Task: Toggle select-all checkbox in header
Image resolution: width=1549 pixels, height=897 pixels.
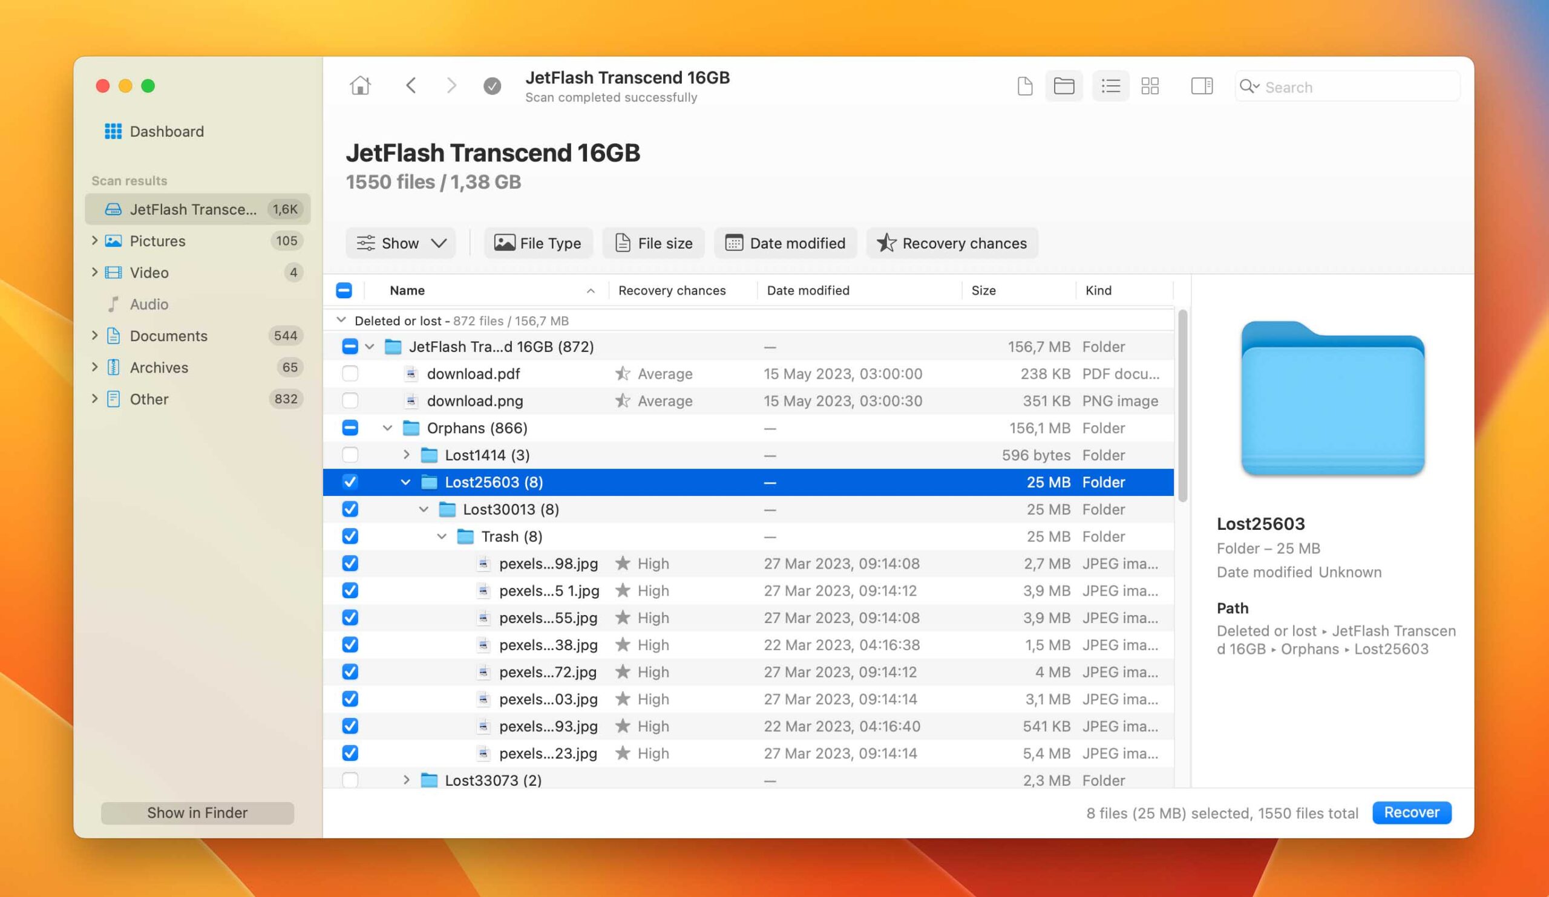Action: (x=344, y=290)
